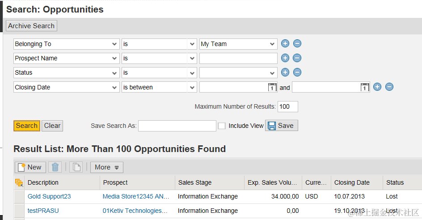
Task: Select the Gold Support23 row selector
Action: pyautogui.click(x=19, y=196)
